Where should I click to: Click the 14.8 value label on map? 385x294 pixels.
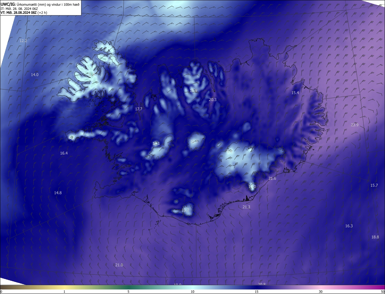[x=58, y=193]
